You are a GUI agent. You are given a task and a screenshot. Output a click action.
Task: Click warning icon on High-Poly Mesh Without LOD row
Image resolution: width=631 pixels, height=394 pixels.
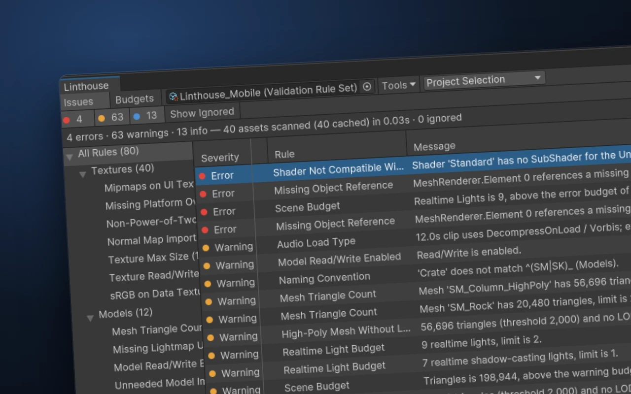[210, 338]
